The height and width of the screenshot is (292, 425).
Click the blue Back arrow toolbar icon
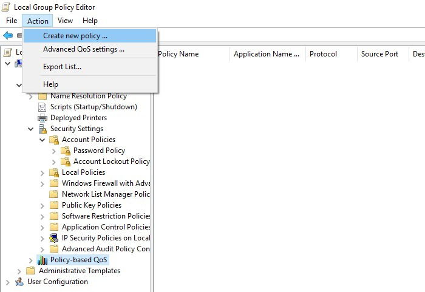point(8,35)
